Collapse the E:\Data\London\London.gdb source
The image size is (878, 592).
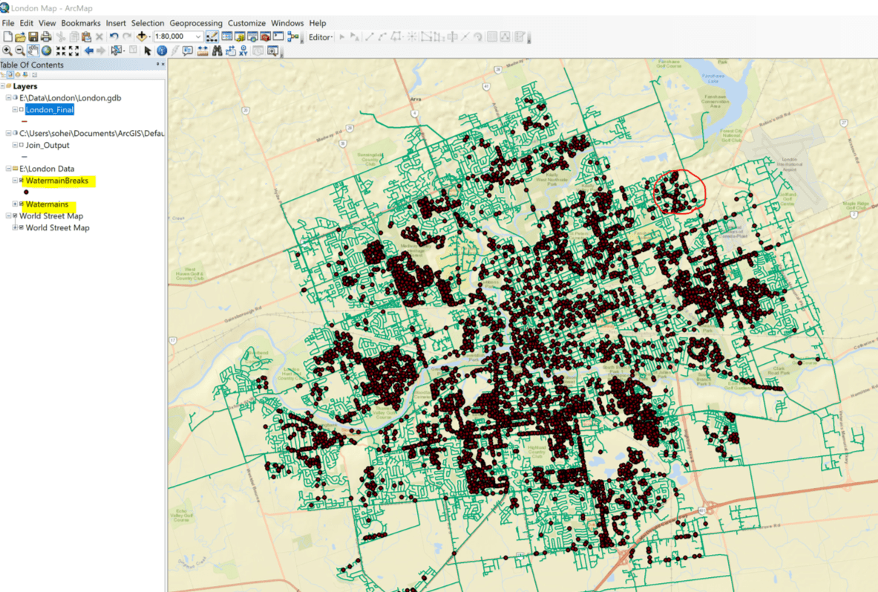[x=8, y=97]
